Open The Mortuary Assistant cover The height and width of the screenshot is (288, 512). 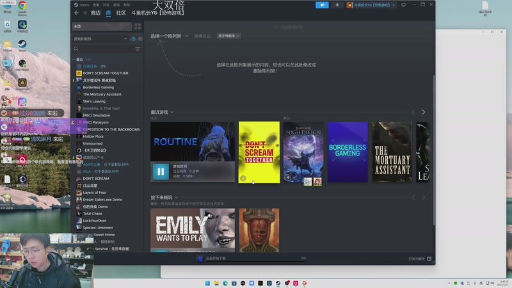click(392, 152)
